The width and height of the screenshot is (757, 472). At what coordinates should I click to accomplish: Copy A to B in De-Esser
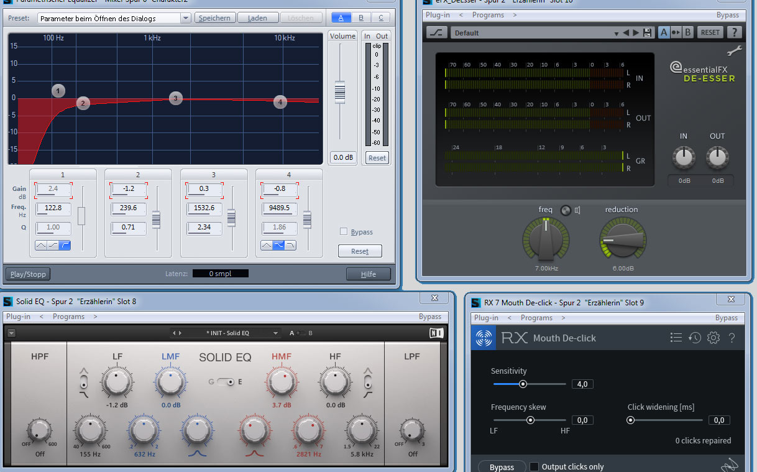point(676,32)
